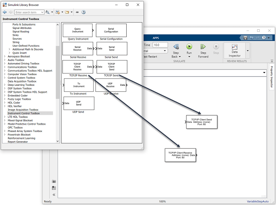276x205 pixels.
Task: Expand DSP System Toolbox tree node
Action: click(x=5, y=89)
